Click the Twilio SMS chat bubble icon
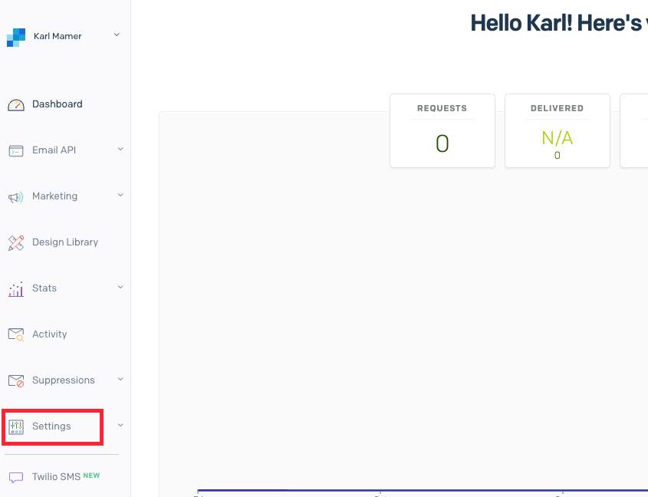 (16, 476)
